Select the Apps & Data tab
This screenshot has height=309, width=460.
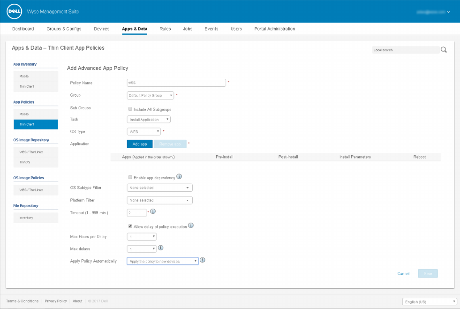point(135,29)
